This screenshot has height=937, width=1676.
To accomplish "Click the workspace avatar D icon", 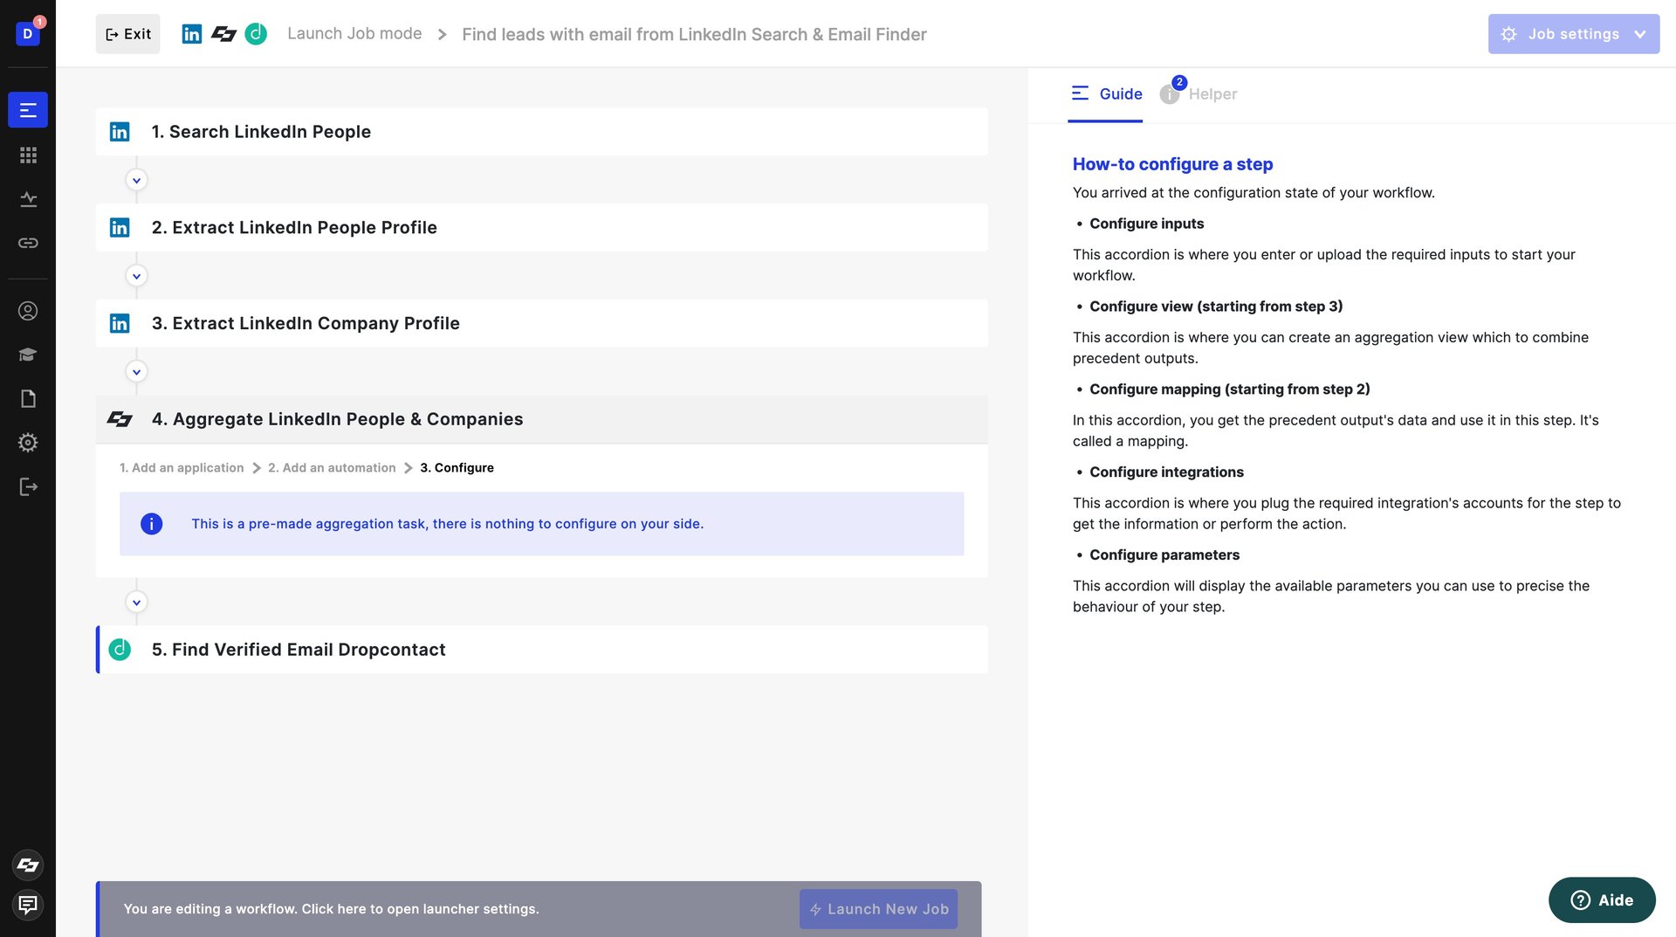I will click(28, 34).
